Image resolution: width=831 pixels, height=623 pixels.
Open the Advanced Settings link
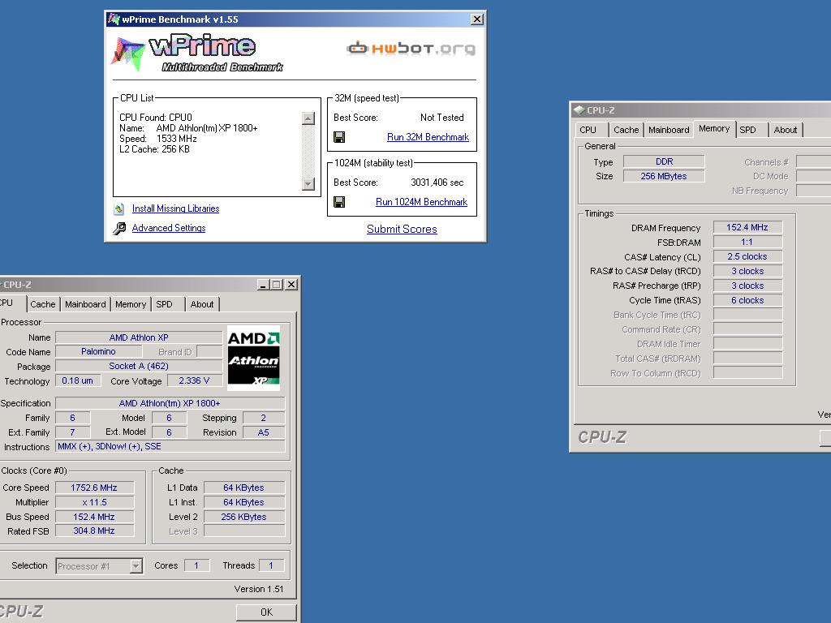(169, 228)
